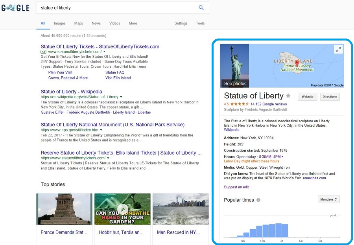The width and height of the screenshot is (354, 245).
Task: Expand the map with the fullscreen icon
Action: point(338,50)
